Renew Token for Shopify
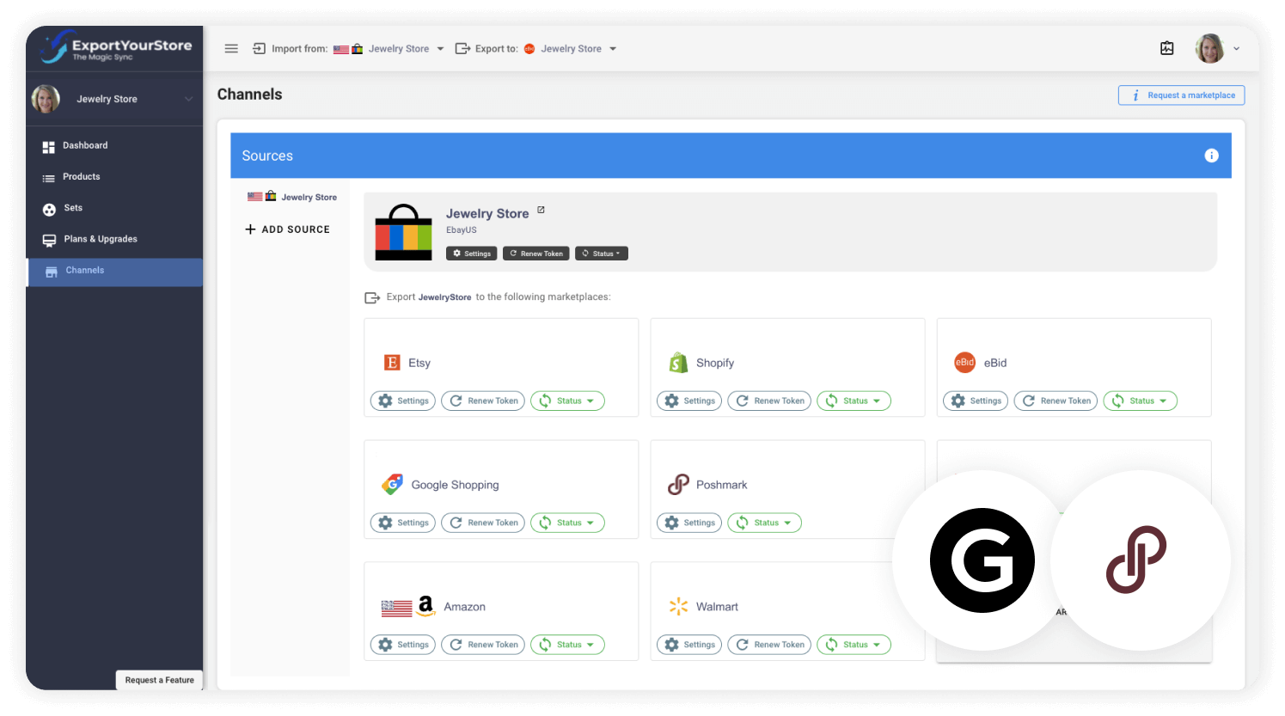The image size is (1285, 716). pyautogui.click(x=769, y=401)
